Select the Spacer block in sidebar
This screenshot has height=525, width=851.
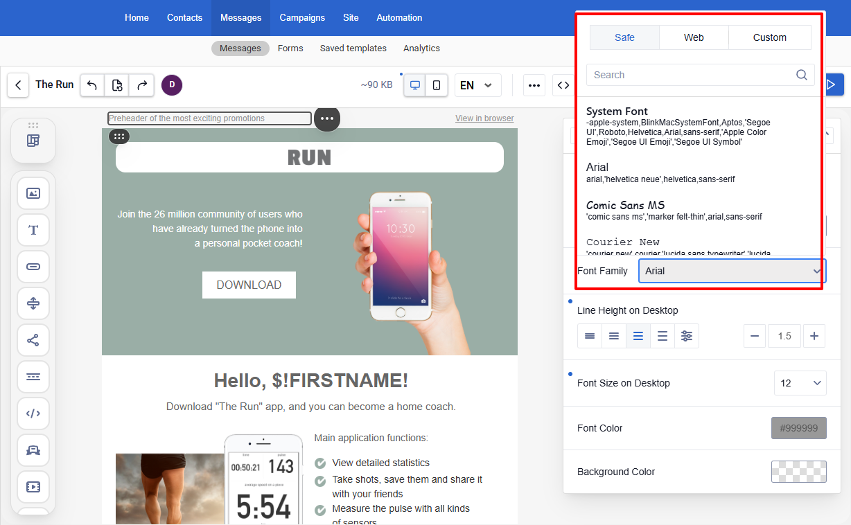point(33,303)
